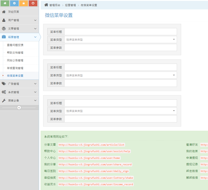Focus the second 菜单参数 input field

coord(121,83)
